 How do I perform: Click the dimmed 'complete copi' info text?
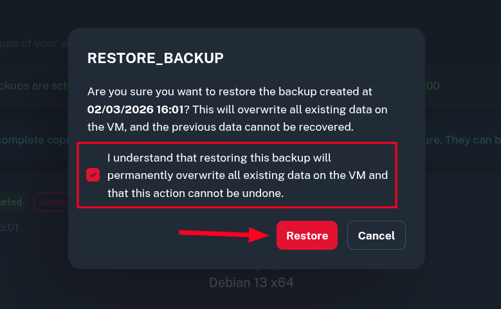click(x=33, y=139)
